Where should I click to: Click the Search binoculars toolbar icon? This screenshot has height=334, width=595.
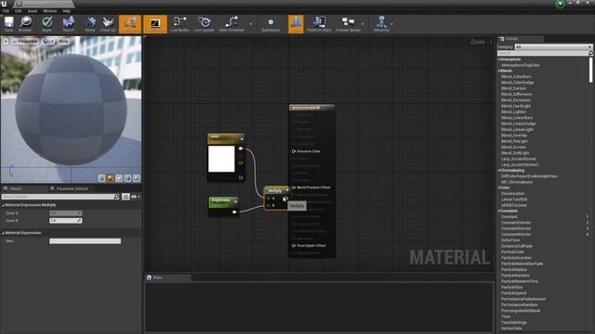[68, 24]
